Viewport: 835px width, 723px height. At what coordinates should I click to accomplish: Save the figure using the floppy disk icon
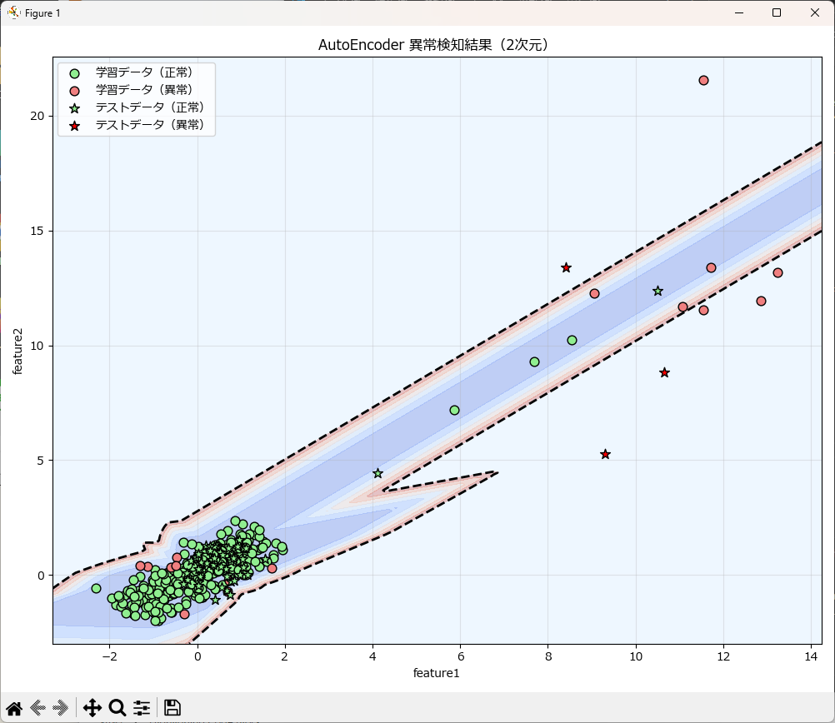point(172,708)
